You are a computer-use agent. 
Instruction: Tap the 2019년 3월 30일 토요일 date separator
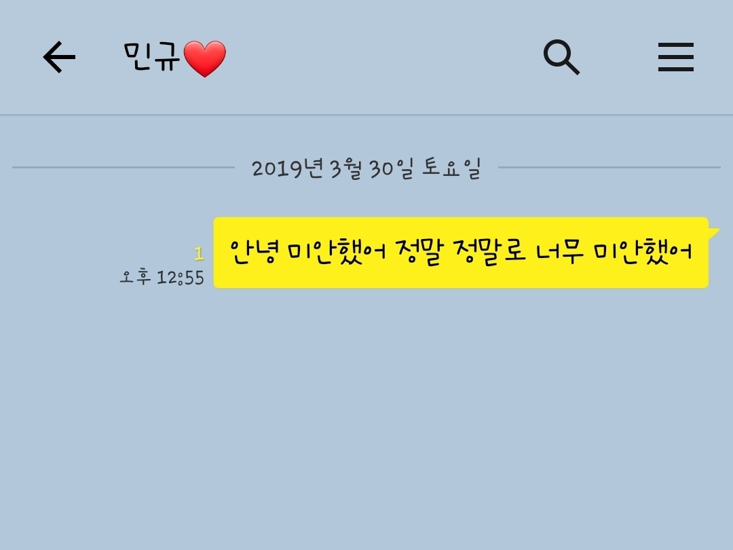click(x=366, y=168)
